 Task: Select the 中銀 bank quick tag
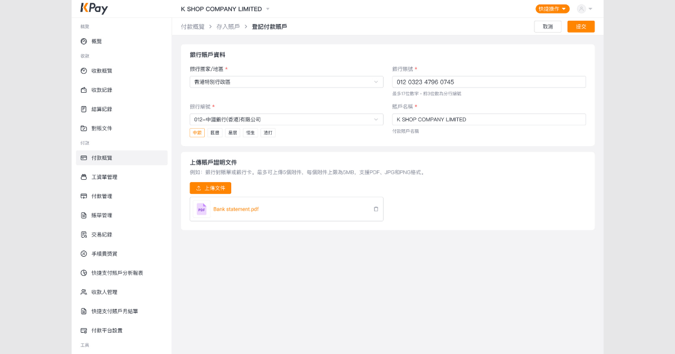[x=197, y=133]
